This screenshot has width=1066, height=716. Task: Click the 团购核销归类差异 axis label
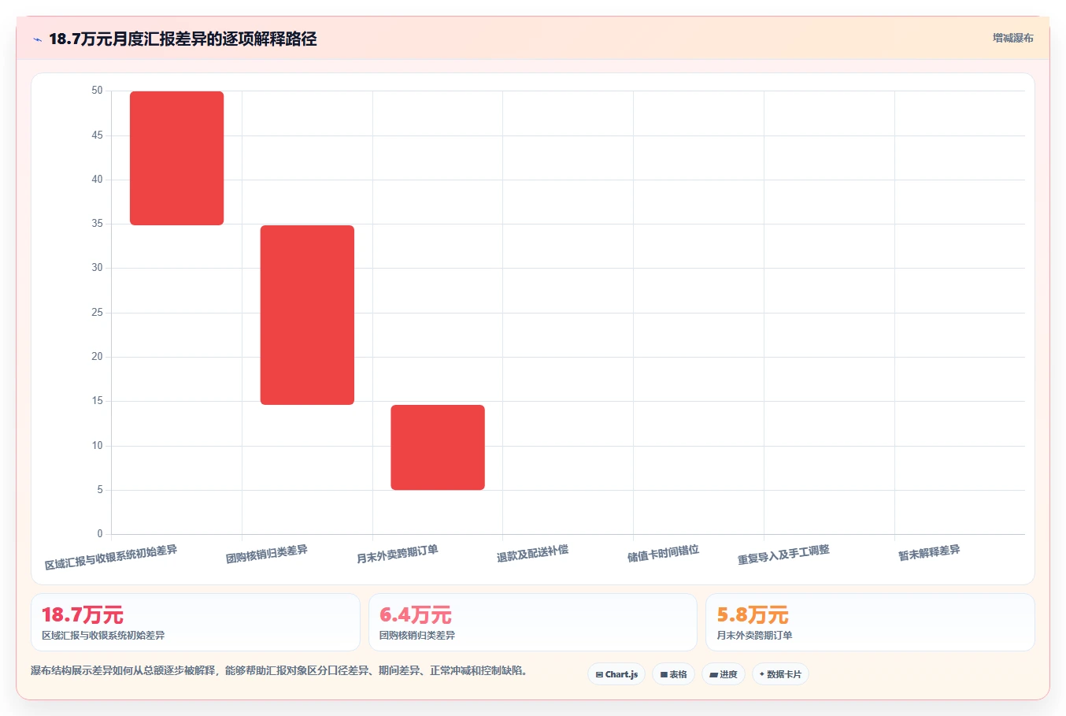pos(266,554)
